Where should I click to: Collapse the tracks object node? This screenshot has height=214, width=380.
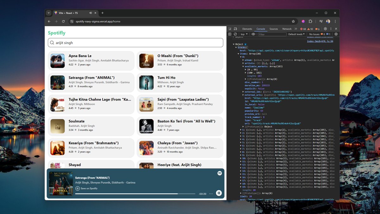[x=236, y=47]
